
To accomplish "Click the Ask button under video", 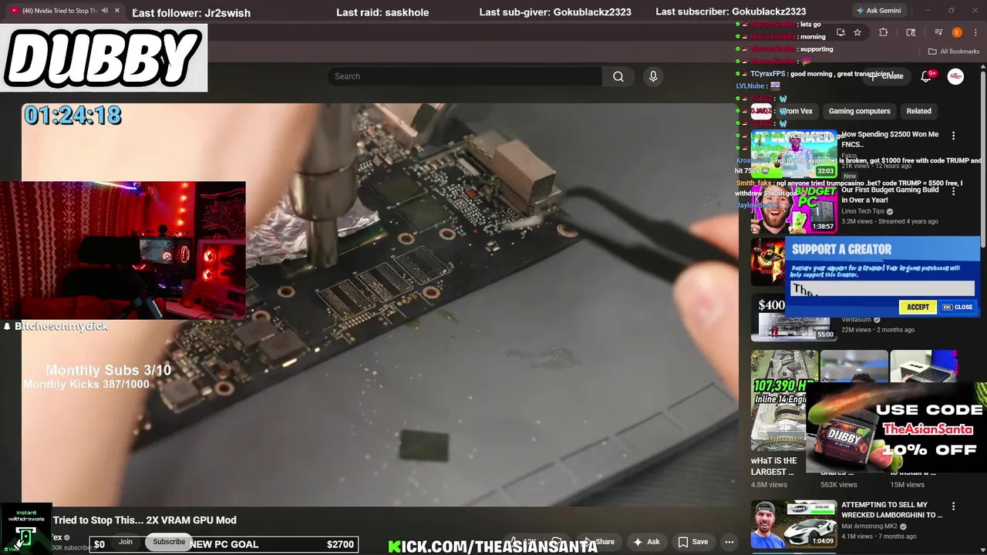I will [x=646, y=542].
